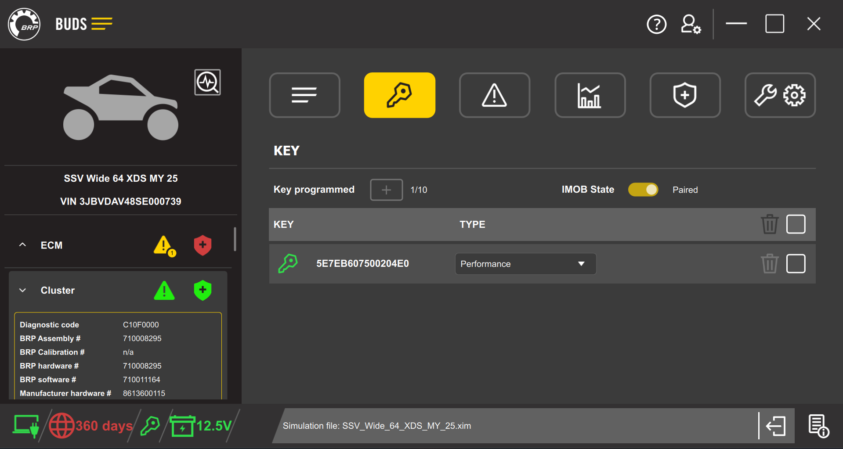Open the data monitoring graph icon
Screen dimensions: 843x449
[x=590, y=95]
